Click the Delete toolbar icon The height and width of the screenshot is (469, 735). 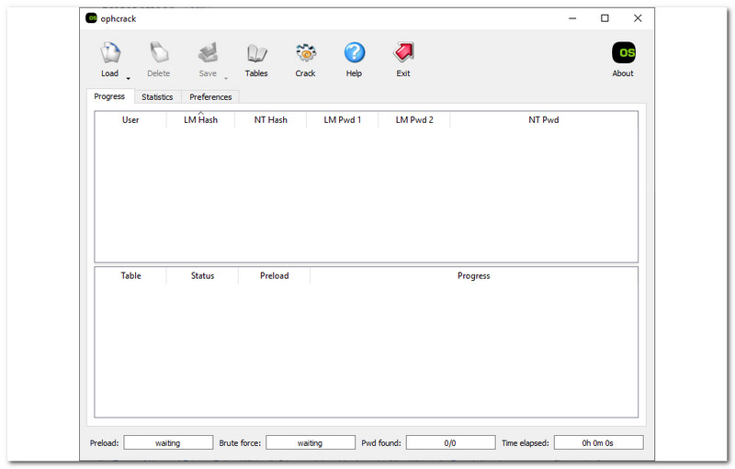pos(159,53)
